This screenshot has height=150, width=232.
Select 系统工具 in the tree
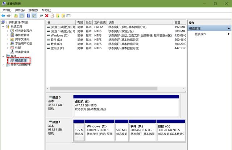[16, 26]
